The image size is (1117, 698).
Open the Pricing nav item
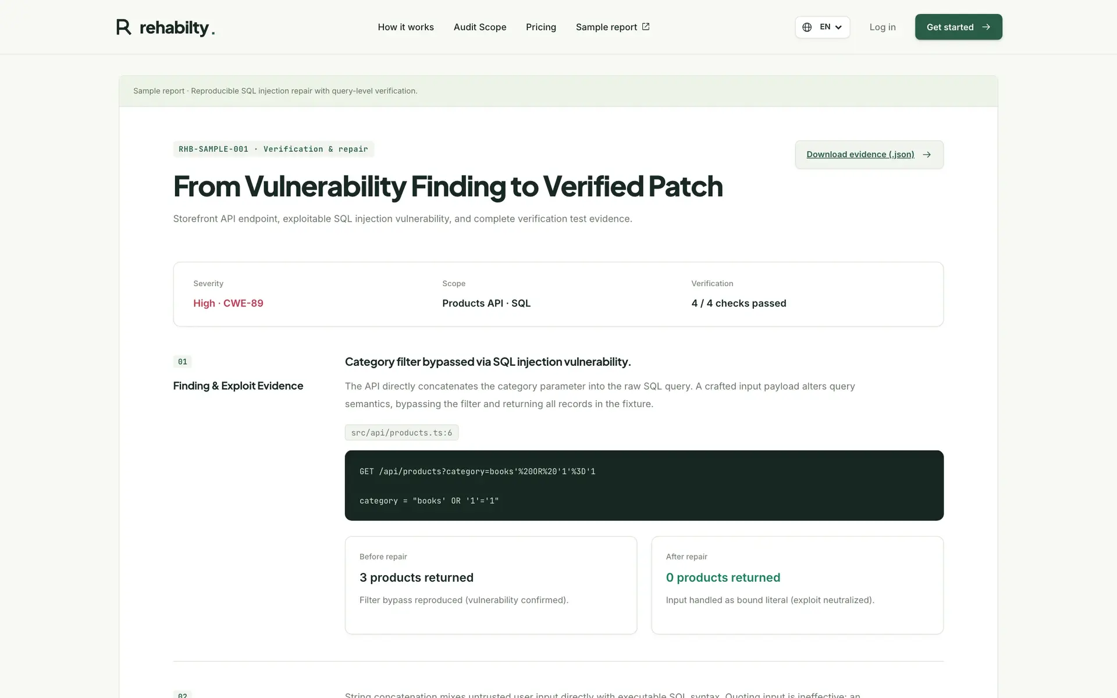tap(541, 27)
